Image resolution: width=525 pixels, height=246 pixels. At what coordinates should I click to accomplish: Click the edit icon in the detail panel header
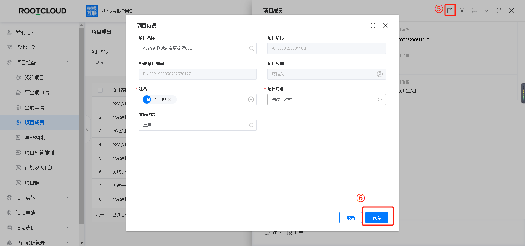[450, 11]
